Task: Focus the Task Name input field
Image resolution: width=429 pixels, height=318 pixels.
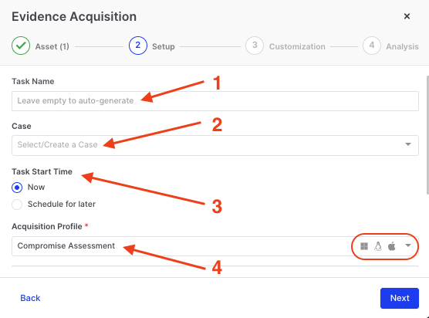Action: pyautogui.click(x=215, y=101)
